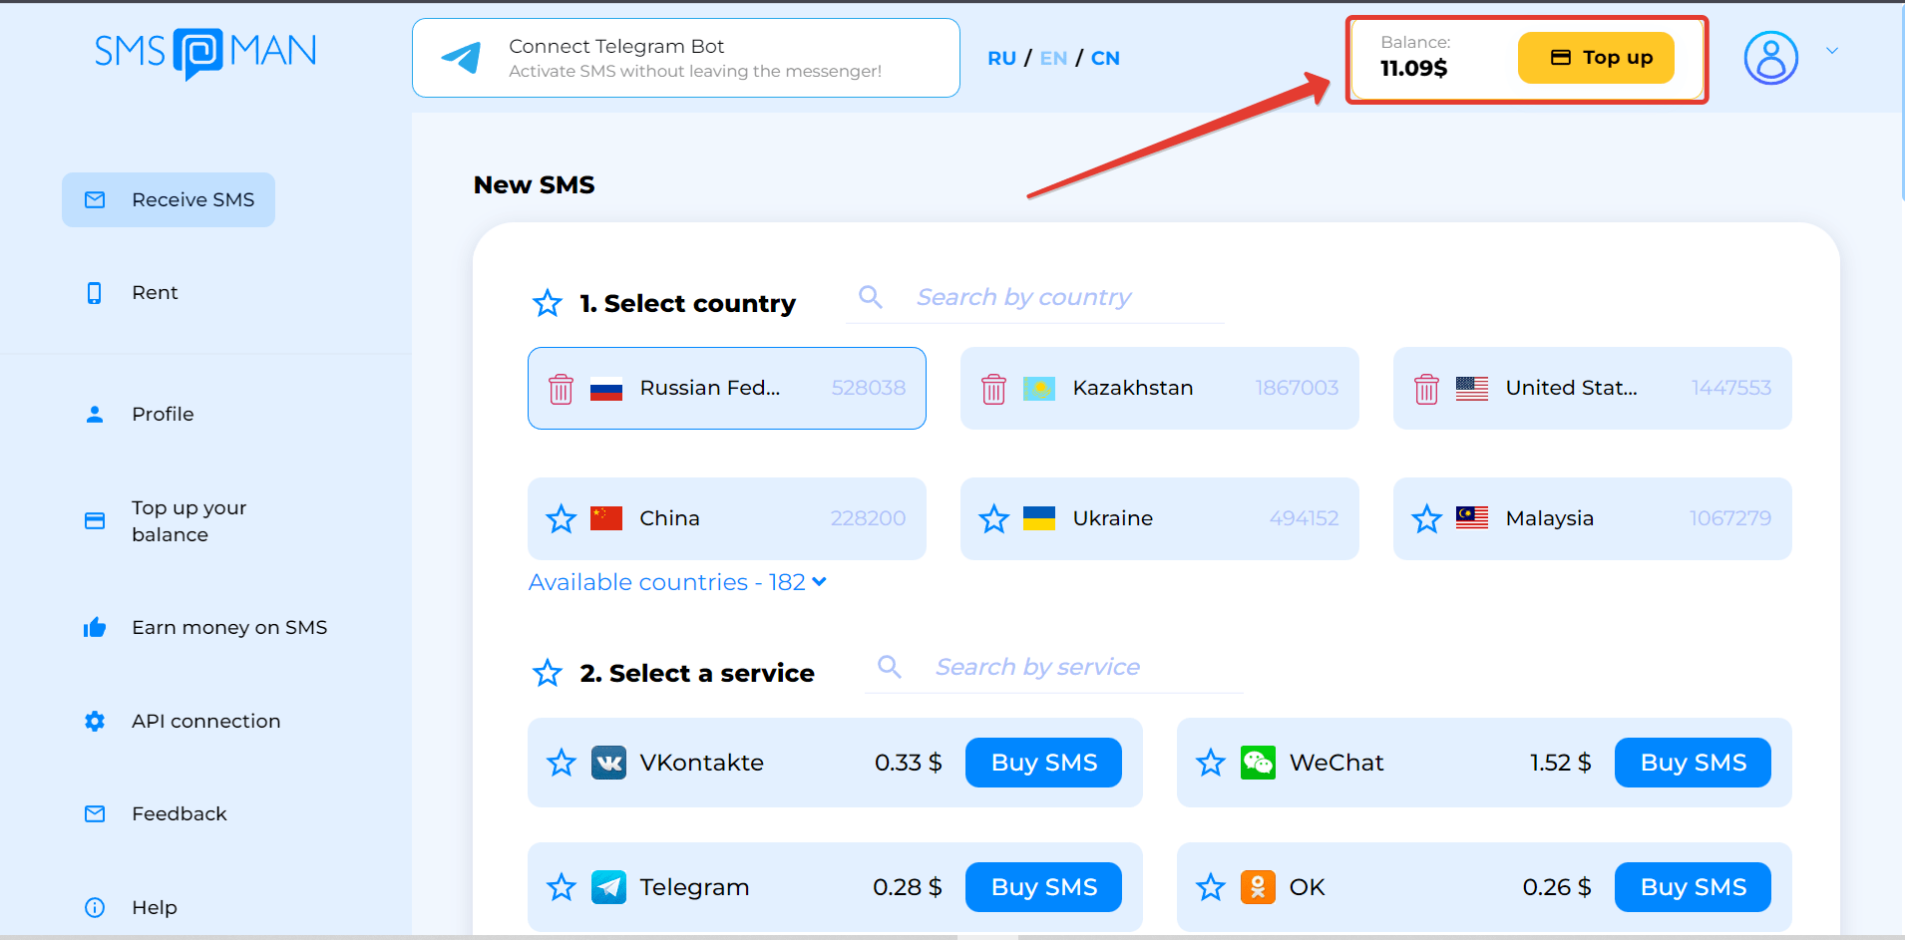The width and height of the screenshot is (1905, 940).
Task: Select the Kazakhstan country card
Action: (1160, 388)
